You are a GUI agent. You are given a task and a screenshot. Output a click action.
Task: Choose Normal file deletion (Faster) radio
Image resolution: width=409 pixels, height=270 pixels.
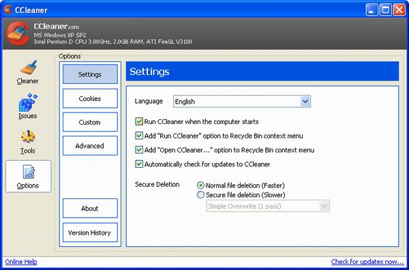(x=200, y=185)
